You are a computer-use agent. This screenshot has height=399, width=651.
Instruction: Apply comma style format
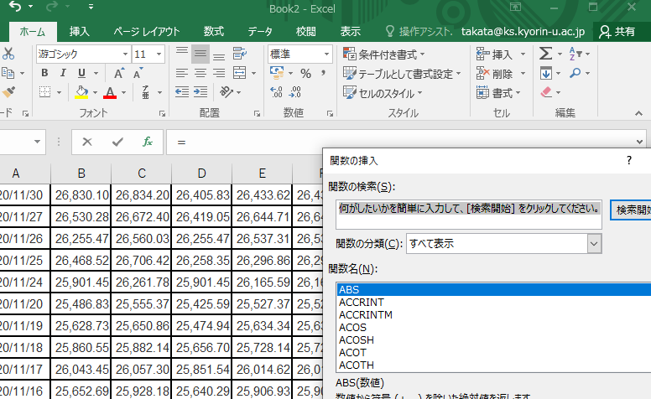click(324, 74)
